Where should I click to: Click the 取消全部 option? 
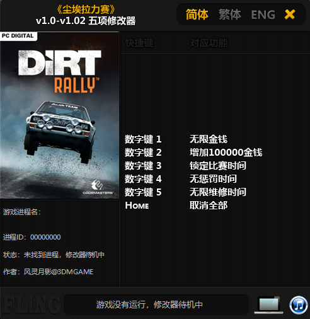(209, 206)
